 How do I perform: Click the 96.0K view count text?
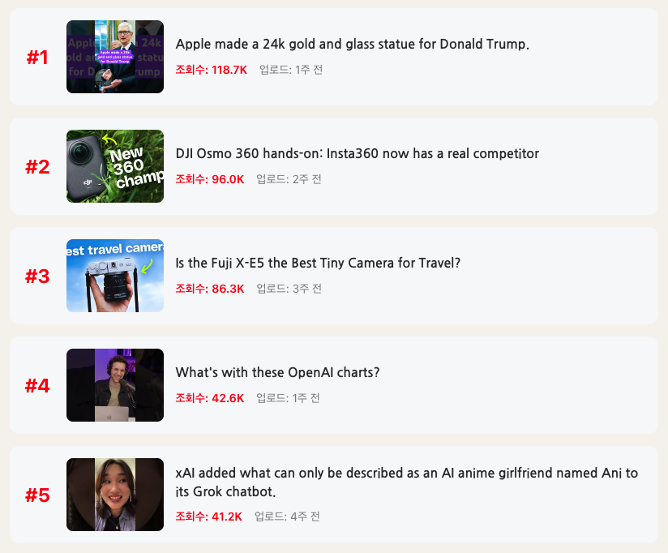(x=210, y=179)
